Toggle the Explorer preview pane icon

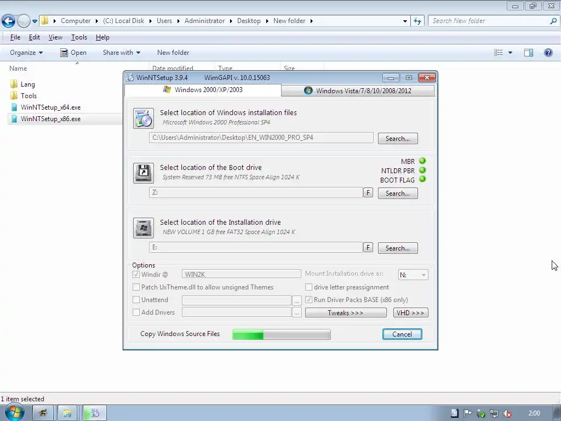(x=529, y=53)
